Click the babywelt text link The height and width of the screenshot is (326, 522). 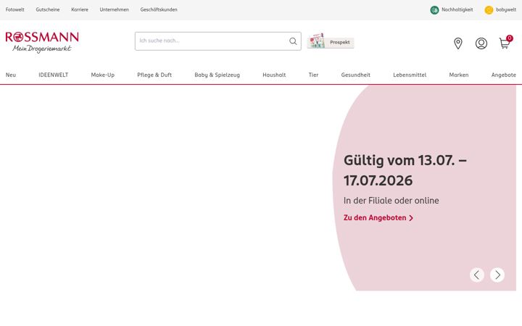pos(506,9)
